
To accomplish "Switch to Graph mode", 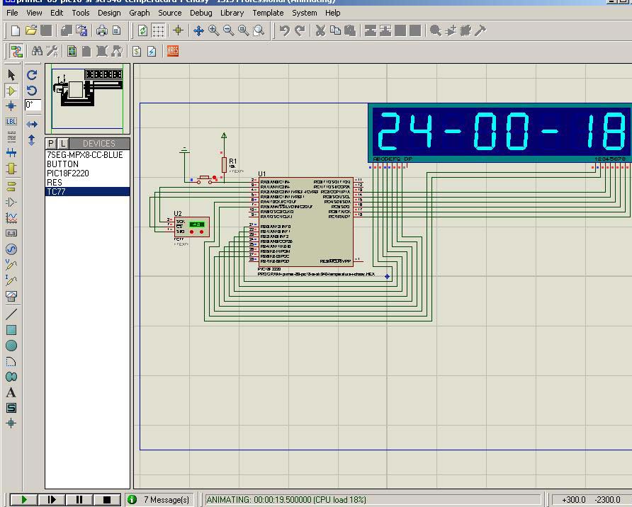I will click(x=11, y=217).
